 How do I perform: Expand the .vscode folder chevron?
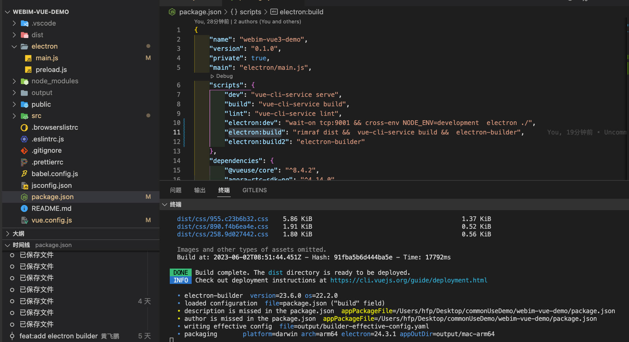14,23
